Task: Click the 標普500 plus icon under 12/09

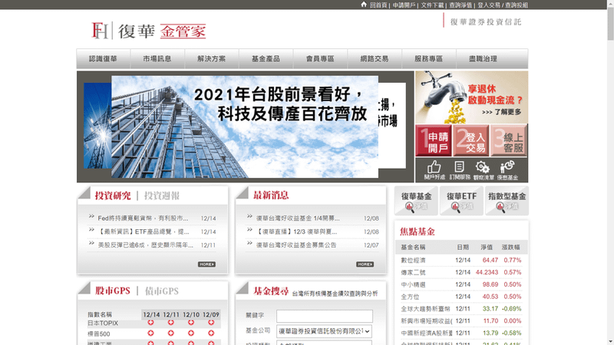Action: click(x=211, y=333)
